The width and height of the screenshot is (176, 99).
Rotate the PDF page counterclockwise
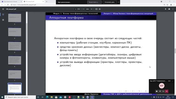tap(100, 9)
